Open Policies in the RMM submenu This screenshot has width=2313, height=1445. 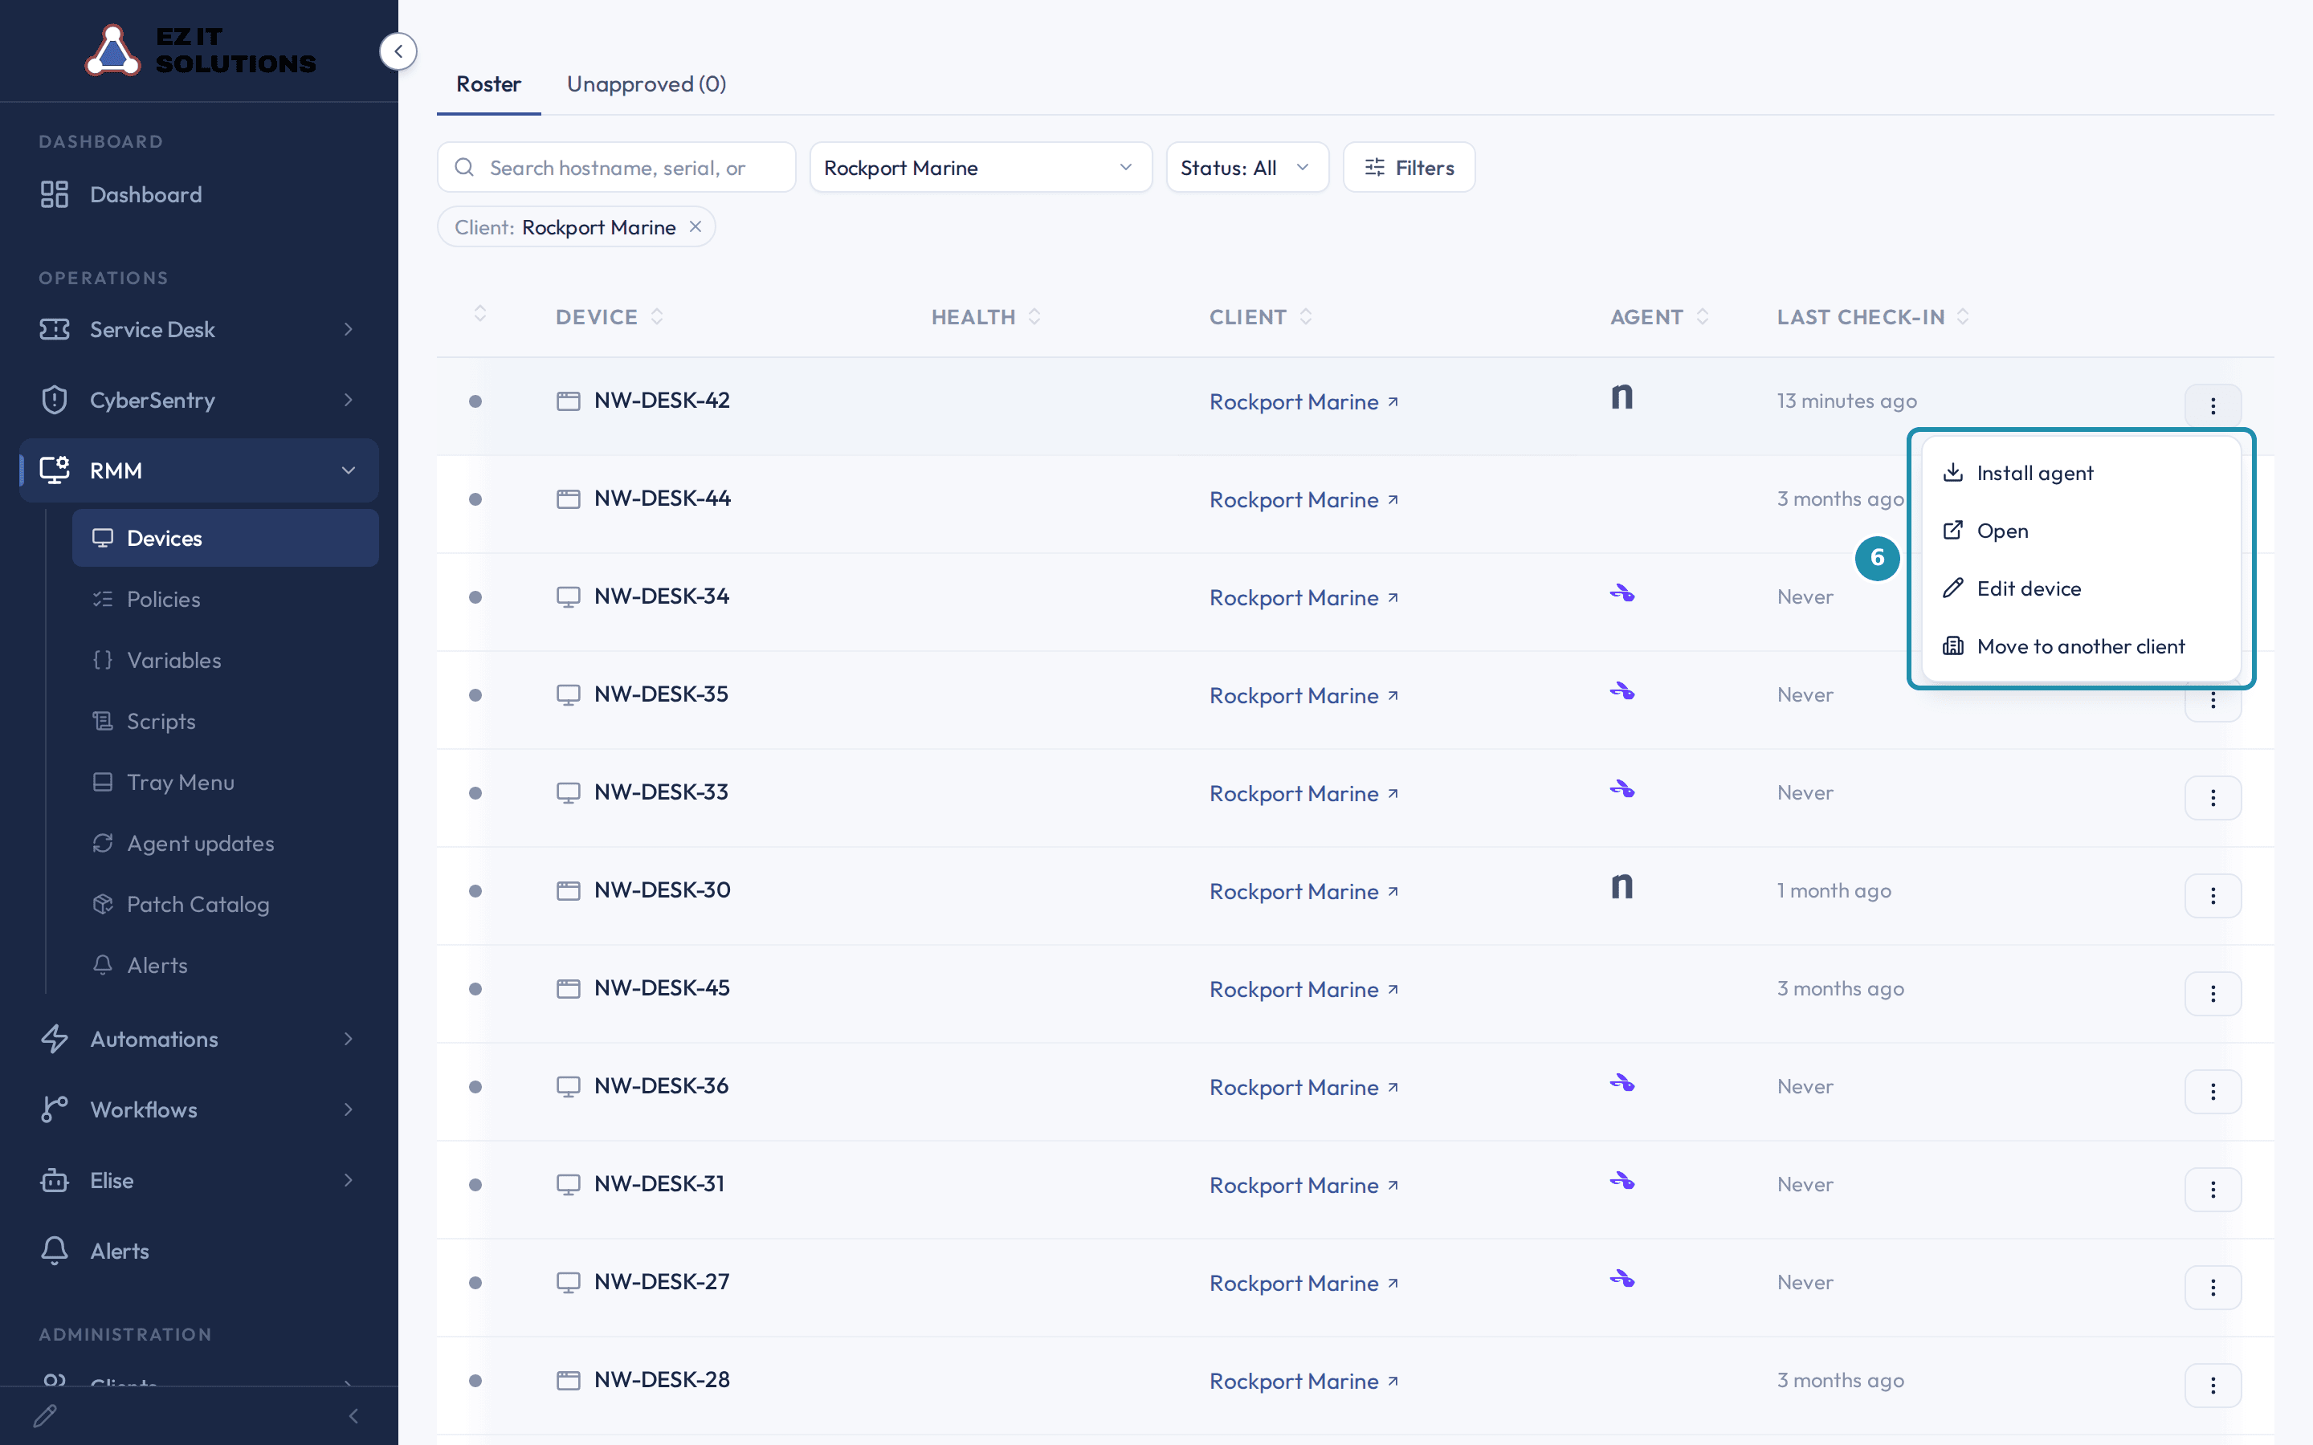pyautogui.click(x=164, y=599)
